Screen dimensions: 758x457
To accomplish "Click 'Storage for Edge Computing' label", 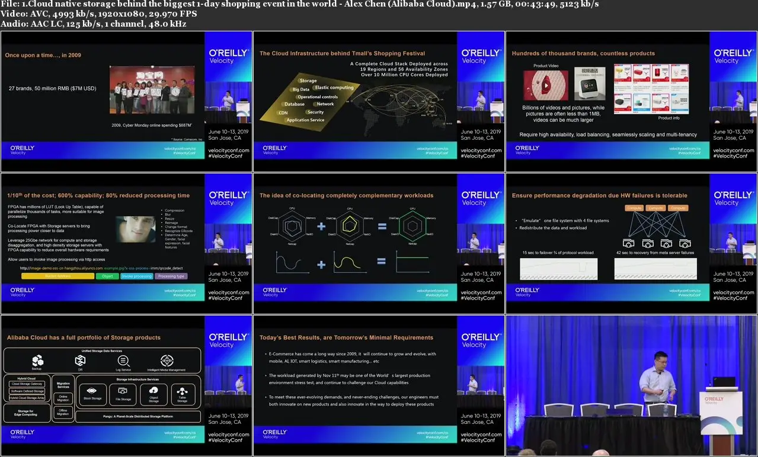I will point(25,413).
